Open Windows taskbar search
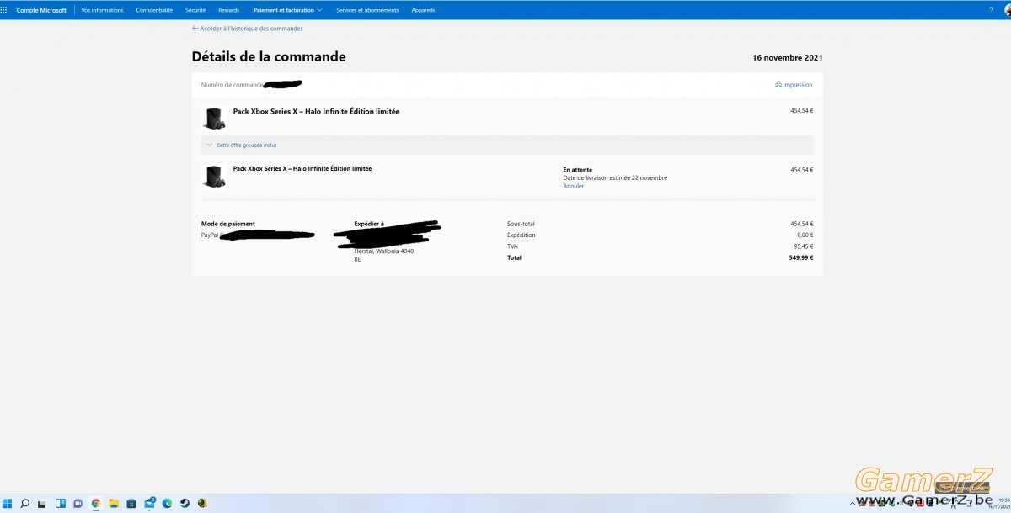 pyautogui.click(x=24, y=504)
